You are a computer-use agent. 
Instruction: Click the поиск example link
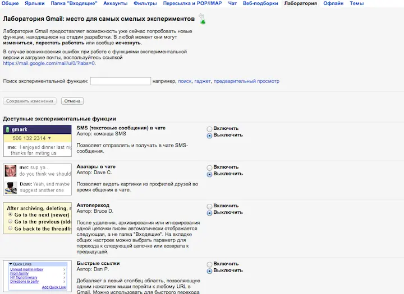(x=185, y=81)
